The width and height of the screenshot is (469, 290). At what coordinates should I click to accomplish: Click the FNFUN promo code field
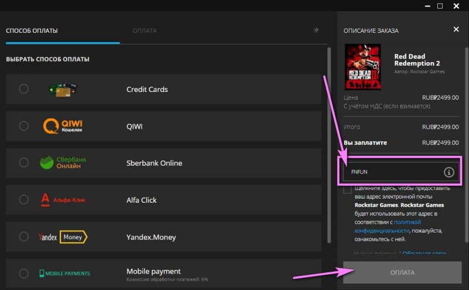point(393,172)
